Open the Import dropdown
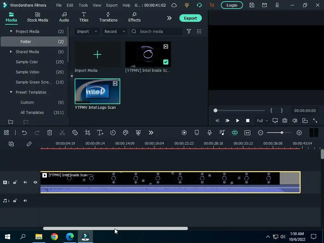 pos(87,31)
